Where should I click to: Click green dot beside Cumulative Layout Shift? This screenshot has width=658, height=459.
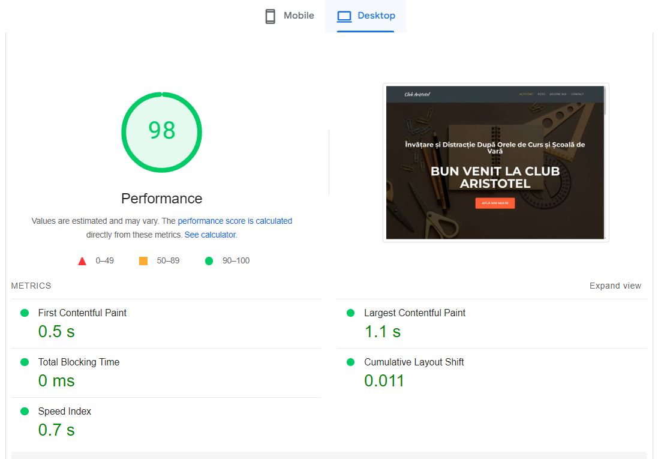tap(351, 362)
